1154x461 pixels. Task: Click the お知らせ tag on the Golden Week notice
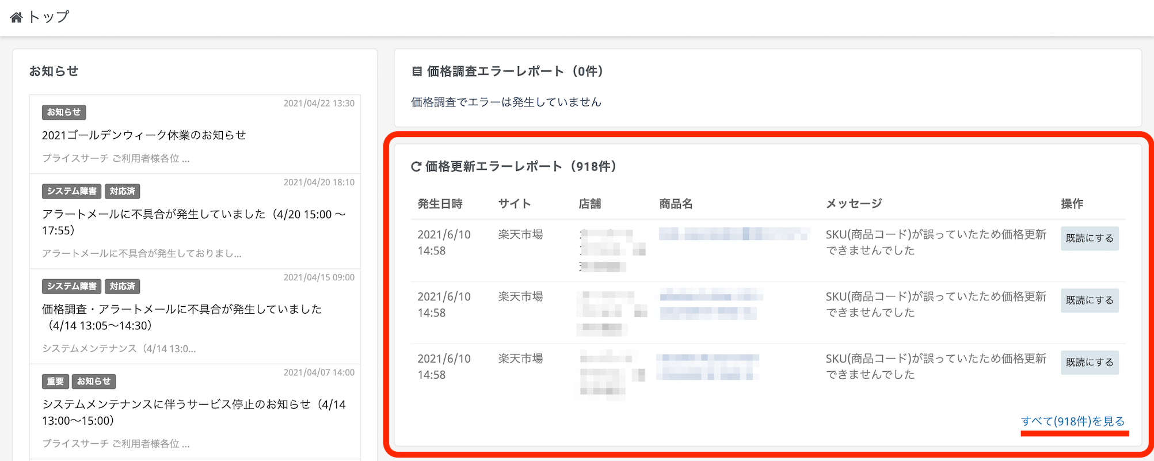pyautogui.click(x=63, y=112)
